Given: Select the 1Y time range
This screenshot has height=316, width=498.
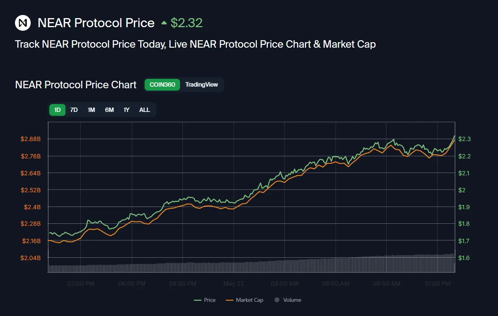Looking at the screenshot, I should pyautogui.click(x=126, y=110).
